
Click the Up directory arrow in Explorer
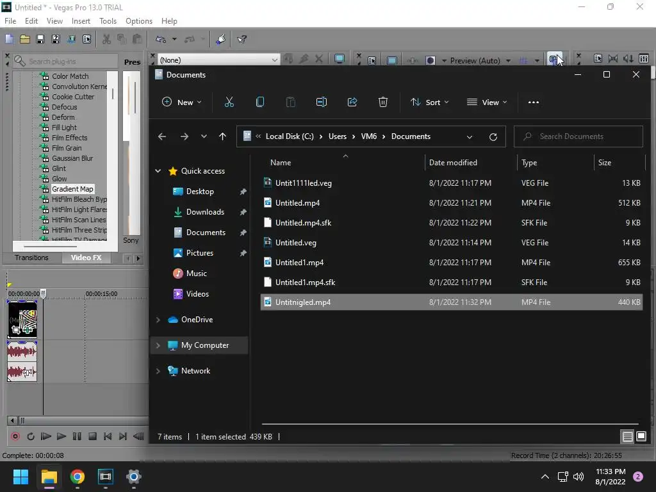(x=222, y=136)
